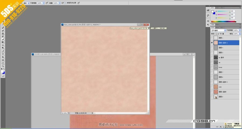Hide the 图层 3 副本 2 layer
The width and height of the screenshot is (242, 129).
tap(212, 43)
